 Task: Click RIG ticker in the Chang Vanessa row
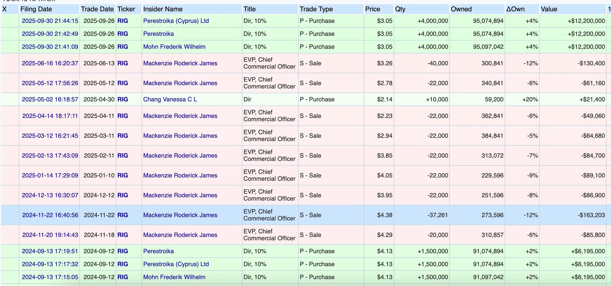[x=123, y=99]
